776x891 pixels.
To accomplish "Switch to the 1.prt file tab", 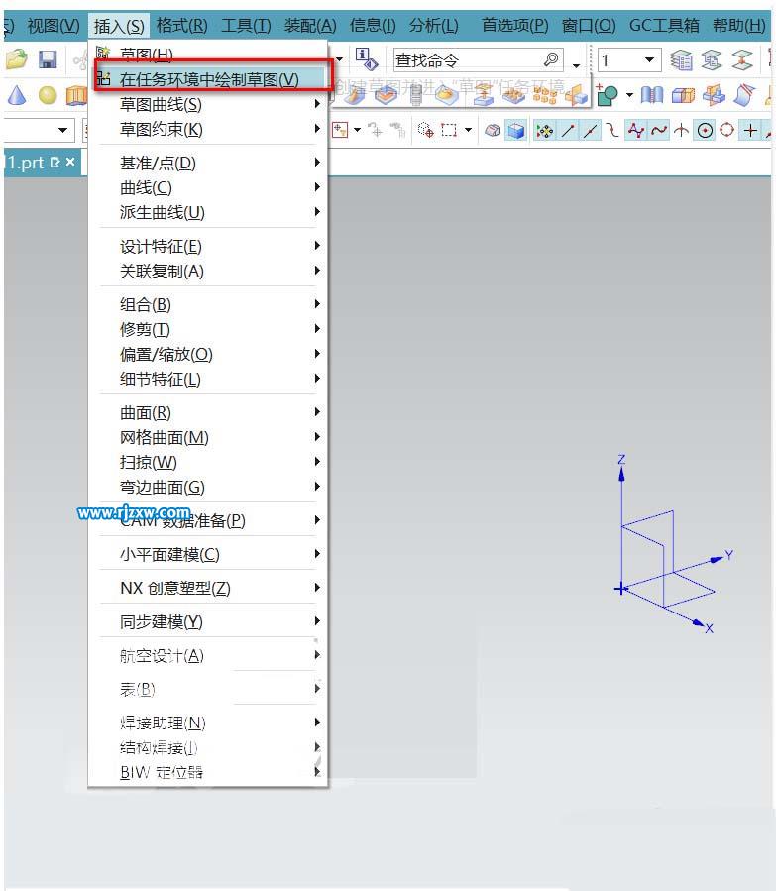I will (x=26, y=164).
